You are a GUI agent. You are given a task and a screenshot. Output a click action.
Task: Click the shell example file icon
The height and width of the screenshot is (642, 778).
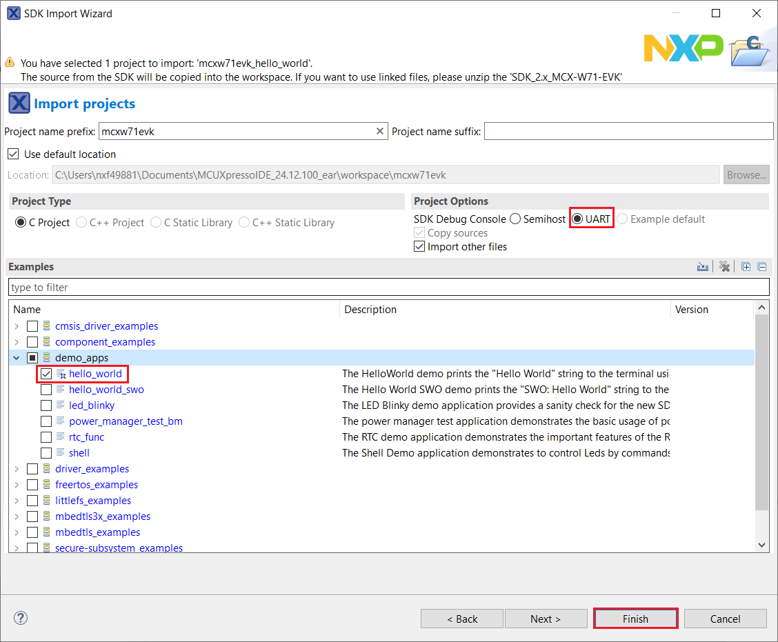(61, 453)
